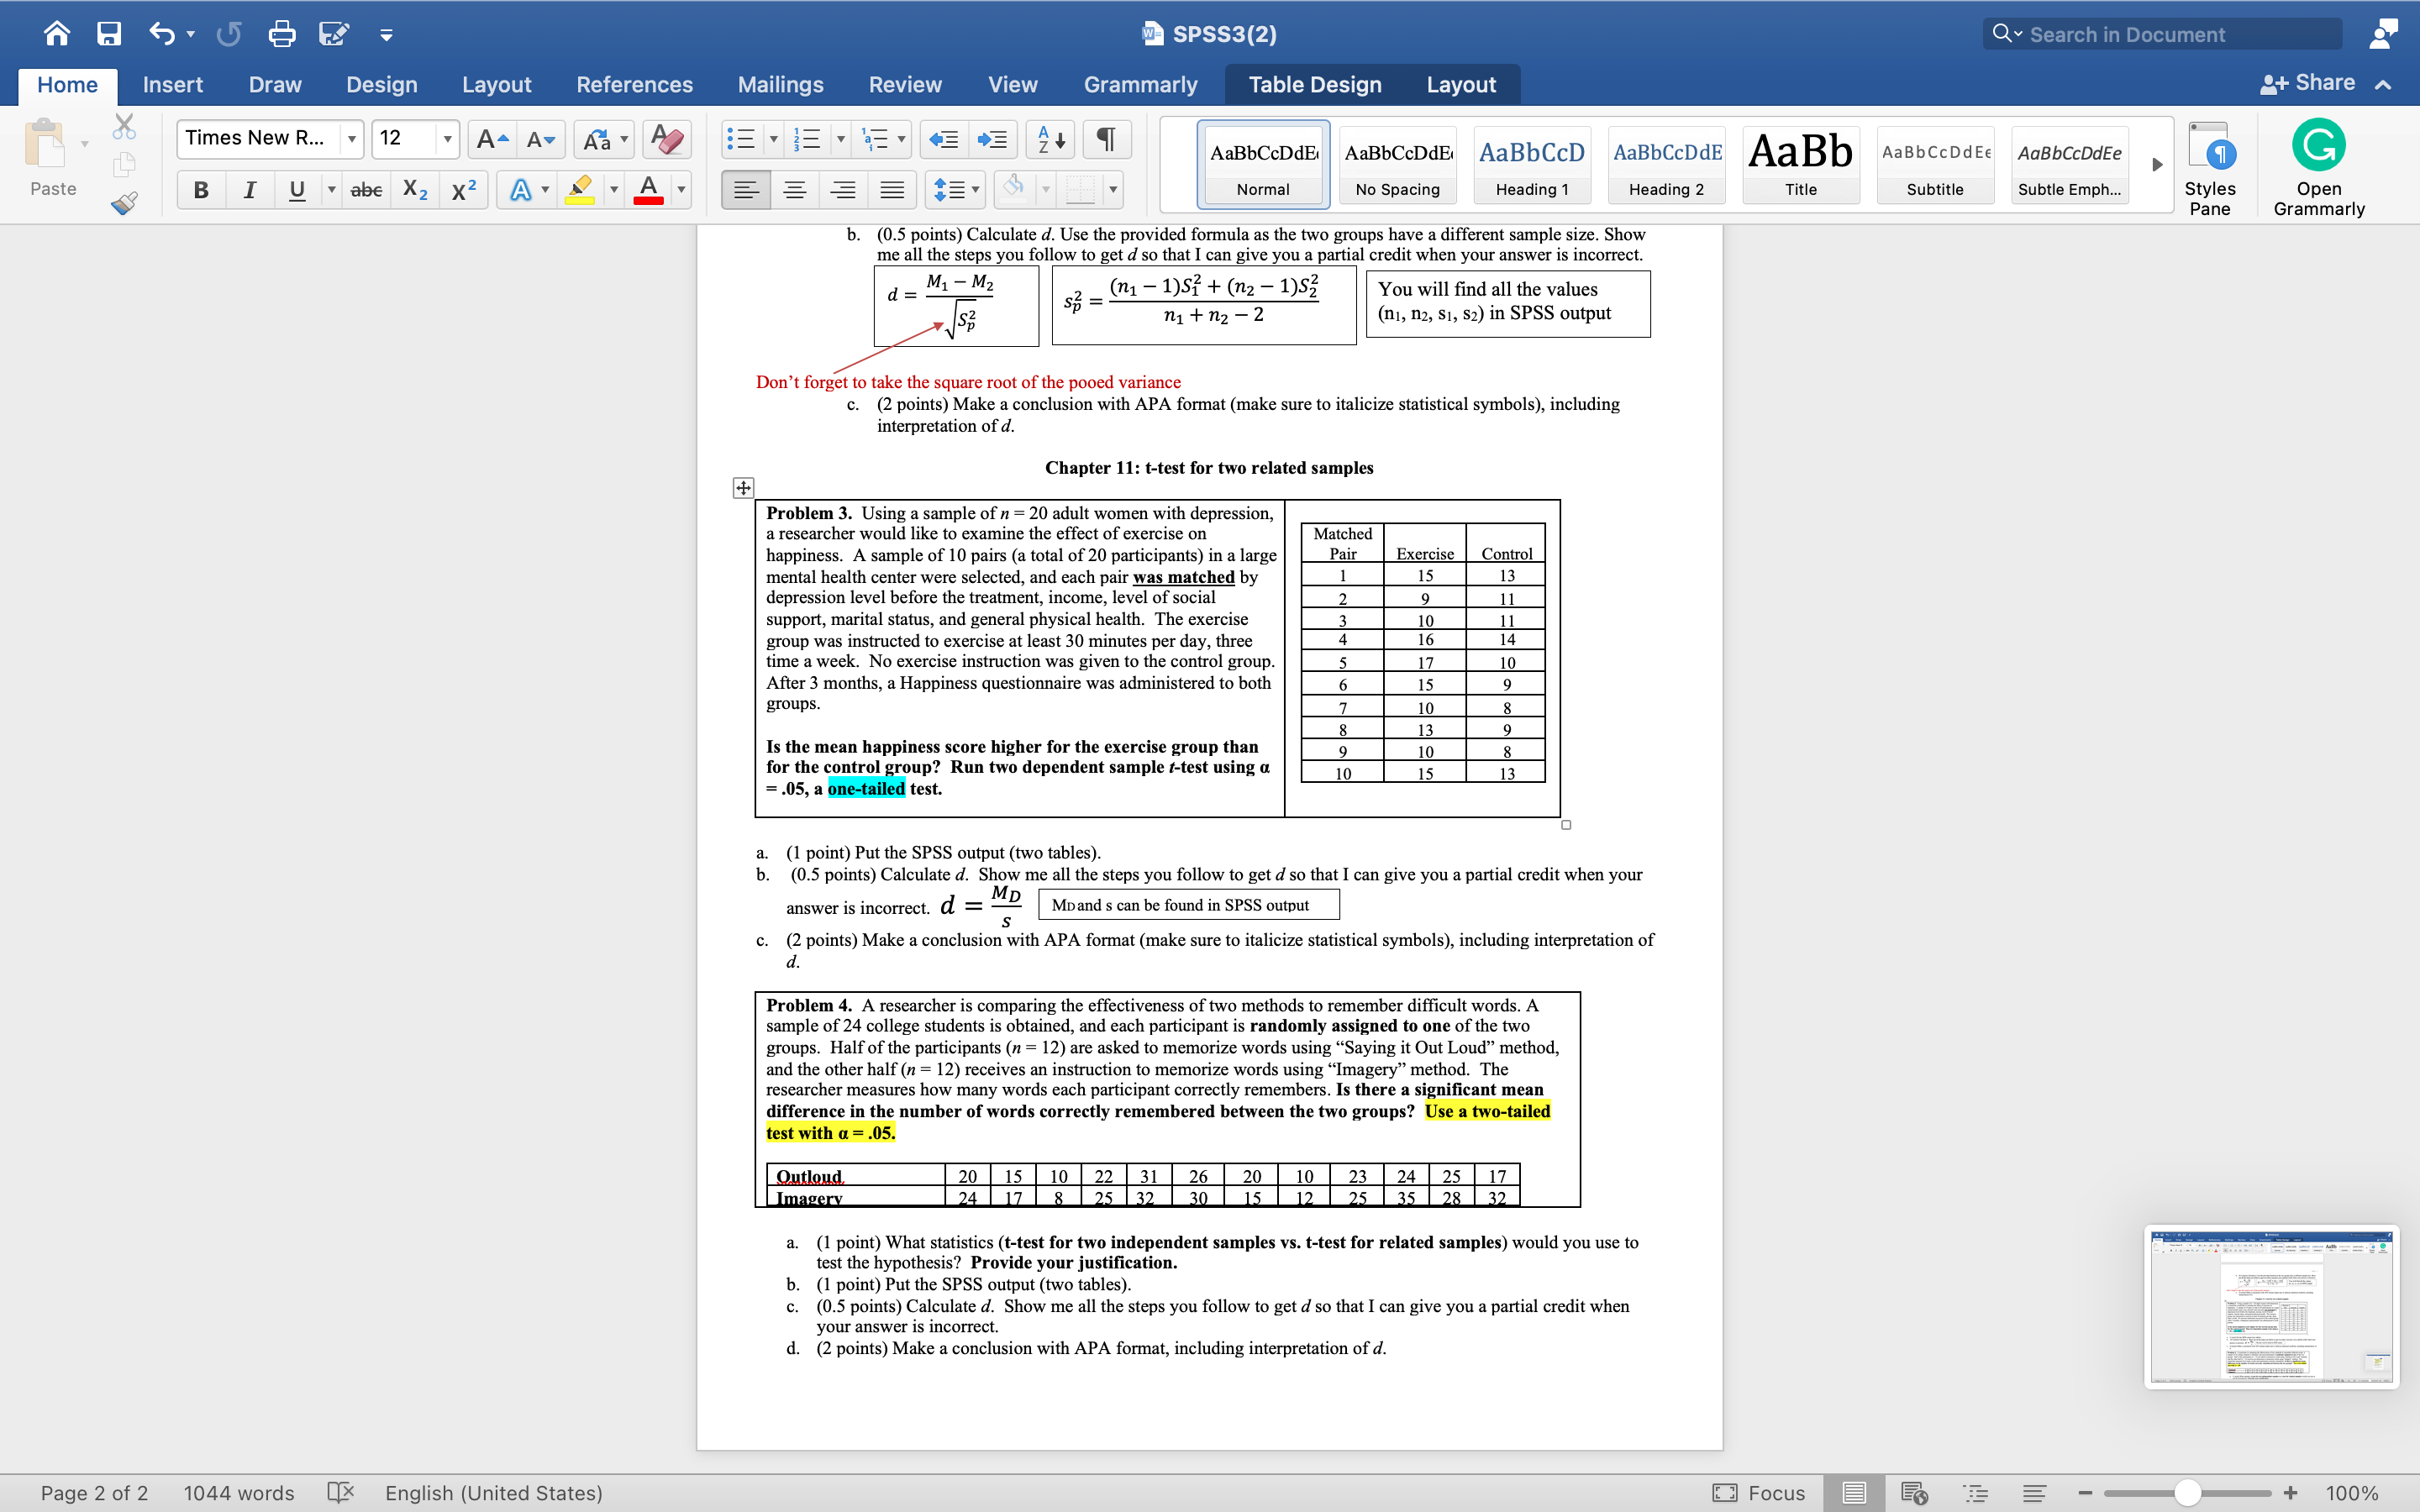Enable strikethrough formatting
The width and height of the screenshot is (2420, 1512).
(365, 189)
